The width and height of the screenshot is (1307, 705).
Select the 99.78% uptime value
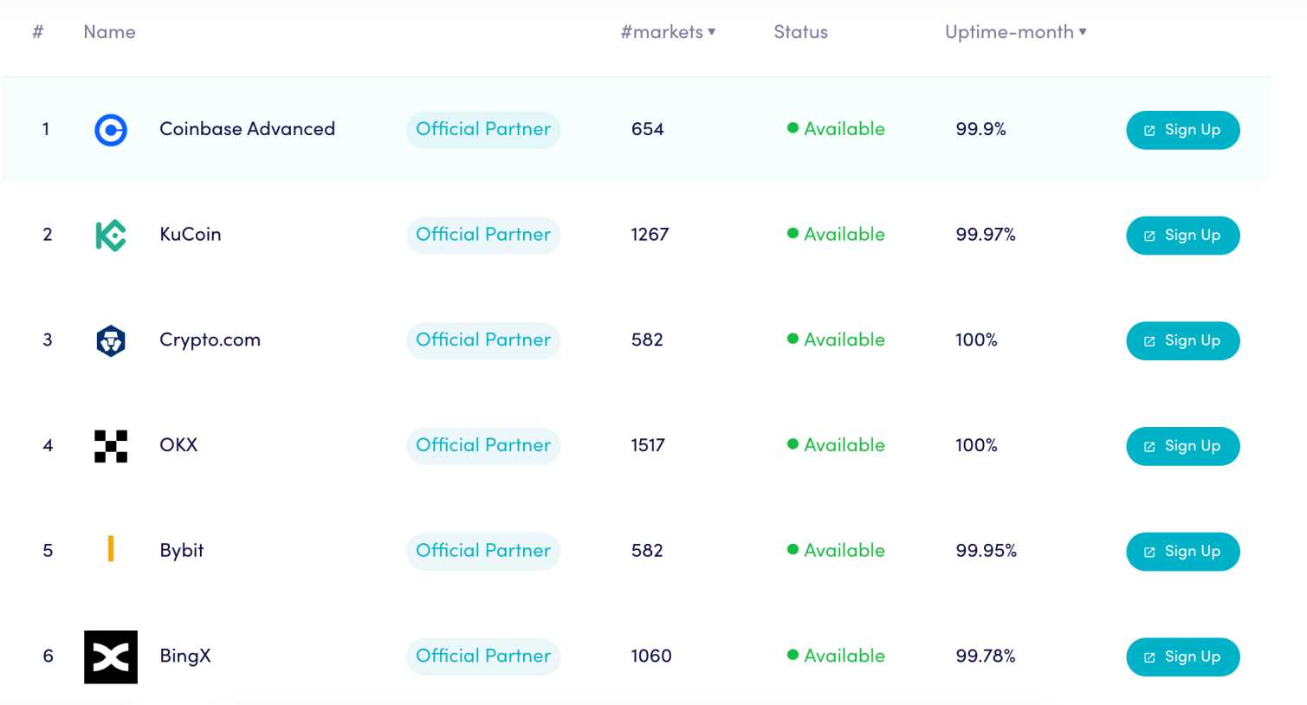(x=986, y=656)
